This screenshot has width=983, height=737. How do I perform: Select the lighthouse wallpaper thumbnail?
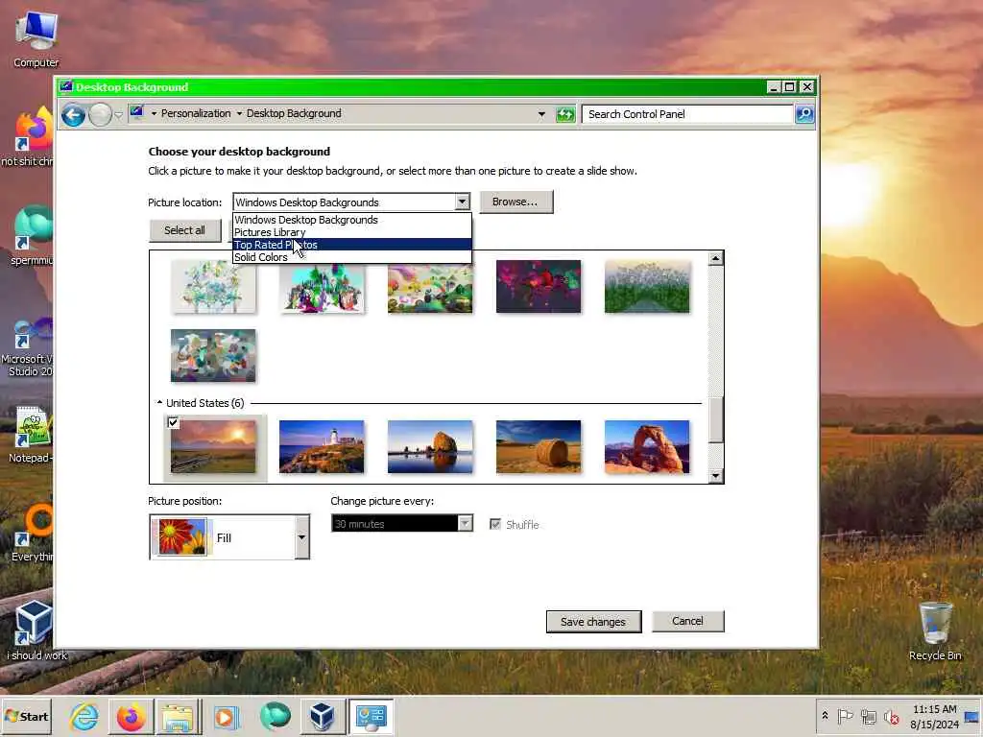coord(322,447)
